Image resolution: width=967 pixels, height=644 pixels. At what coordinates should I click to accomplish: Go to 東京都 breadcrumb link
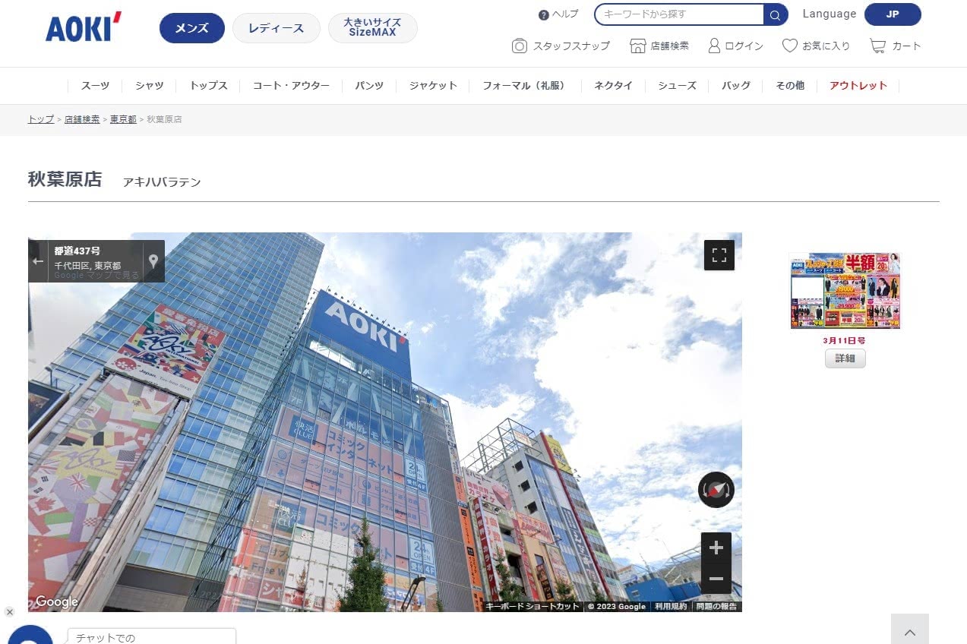pyautogui.click(x=123, y=120)
